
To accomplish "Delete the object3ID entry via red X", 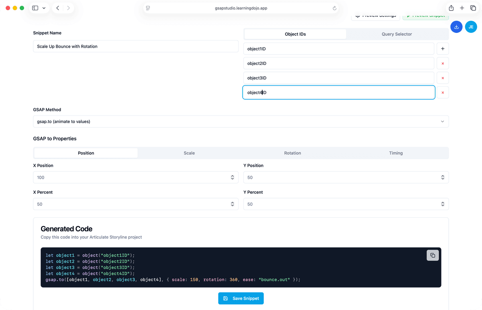I will click(443, 78).
